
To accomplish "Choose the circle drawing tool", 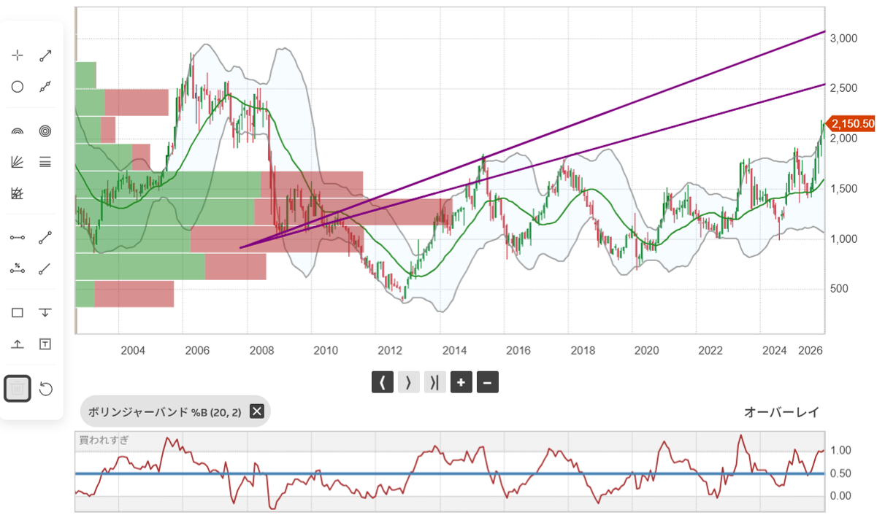I will pyautogui.click(x=18, y=87).
